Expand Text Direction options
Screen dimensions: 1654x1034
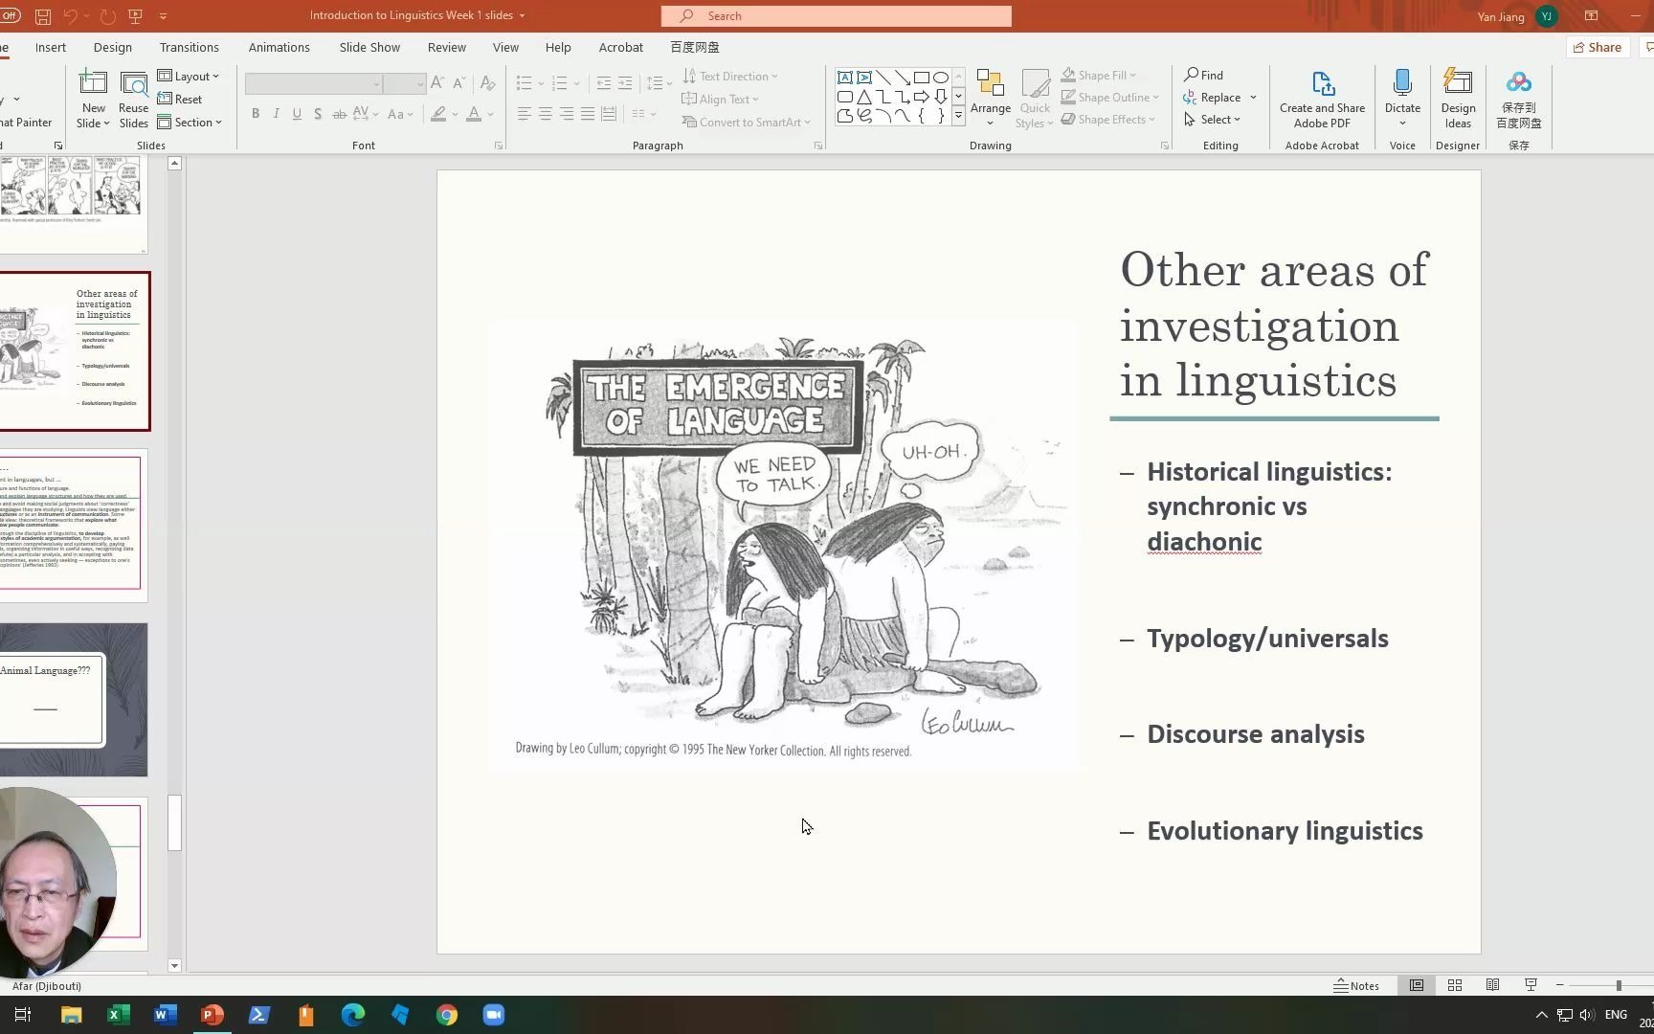[730, 76]
